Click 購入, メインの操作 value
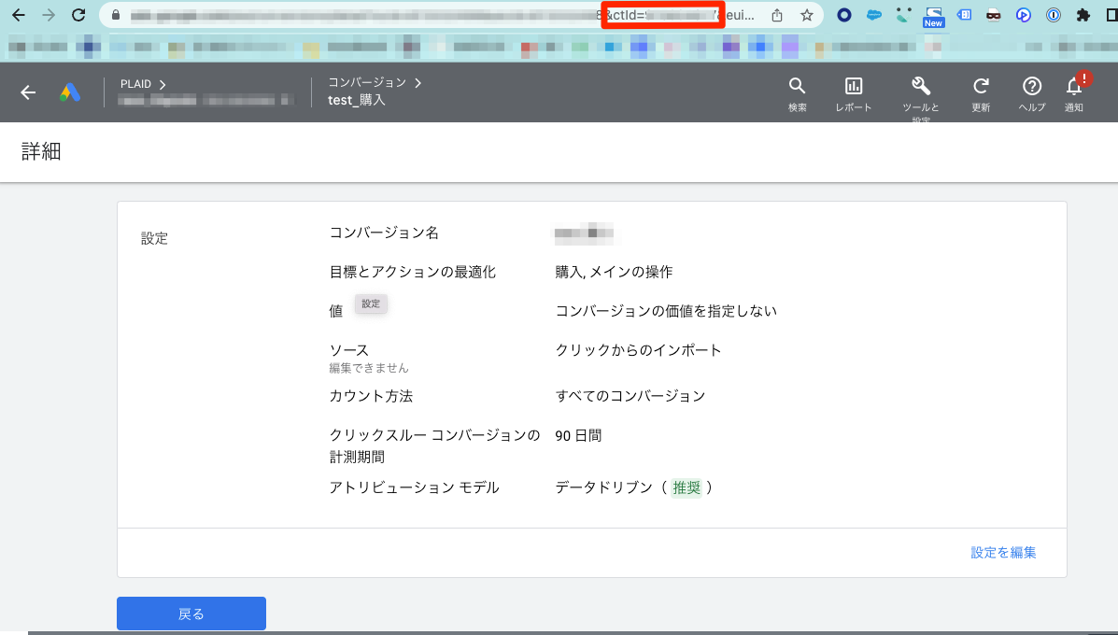 (614, 273)
